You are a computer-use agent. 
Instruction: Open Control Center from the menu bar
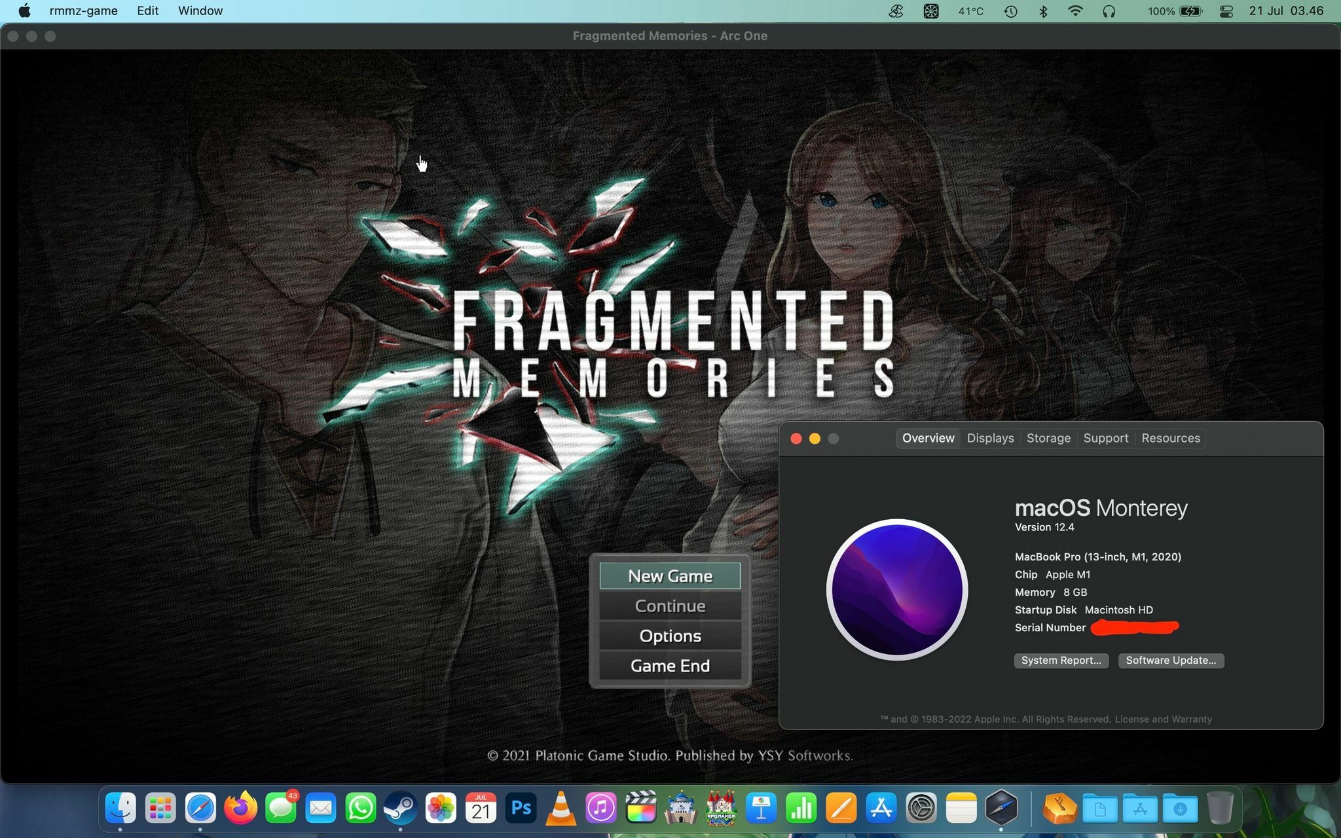click(1226, 11)
